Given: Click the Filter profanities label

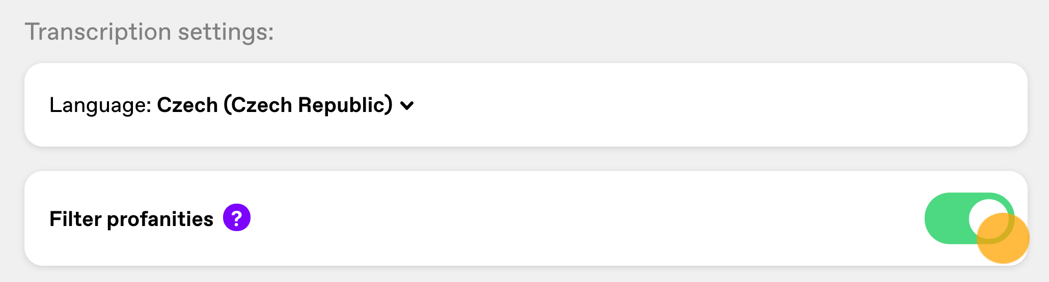Looking at the screenshot, I should [x=131, y=219].
